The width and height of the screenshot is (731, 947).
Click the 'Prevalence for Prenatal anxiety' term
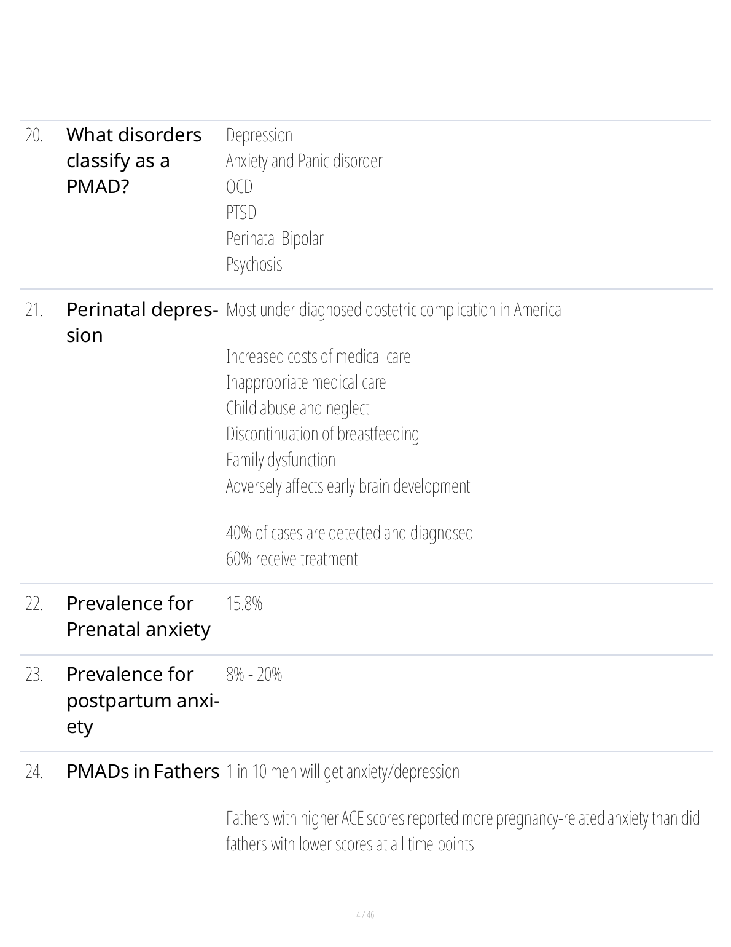(x=138, y=616)
